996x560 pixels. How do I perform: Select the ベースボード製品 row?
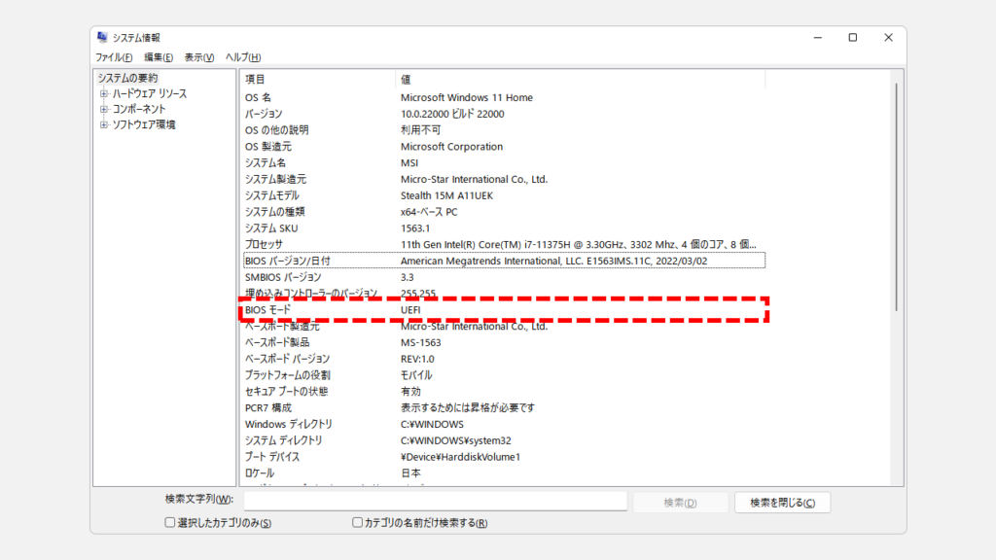click(x=505, y=343)
